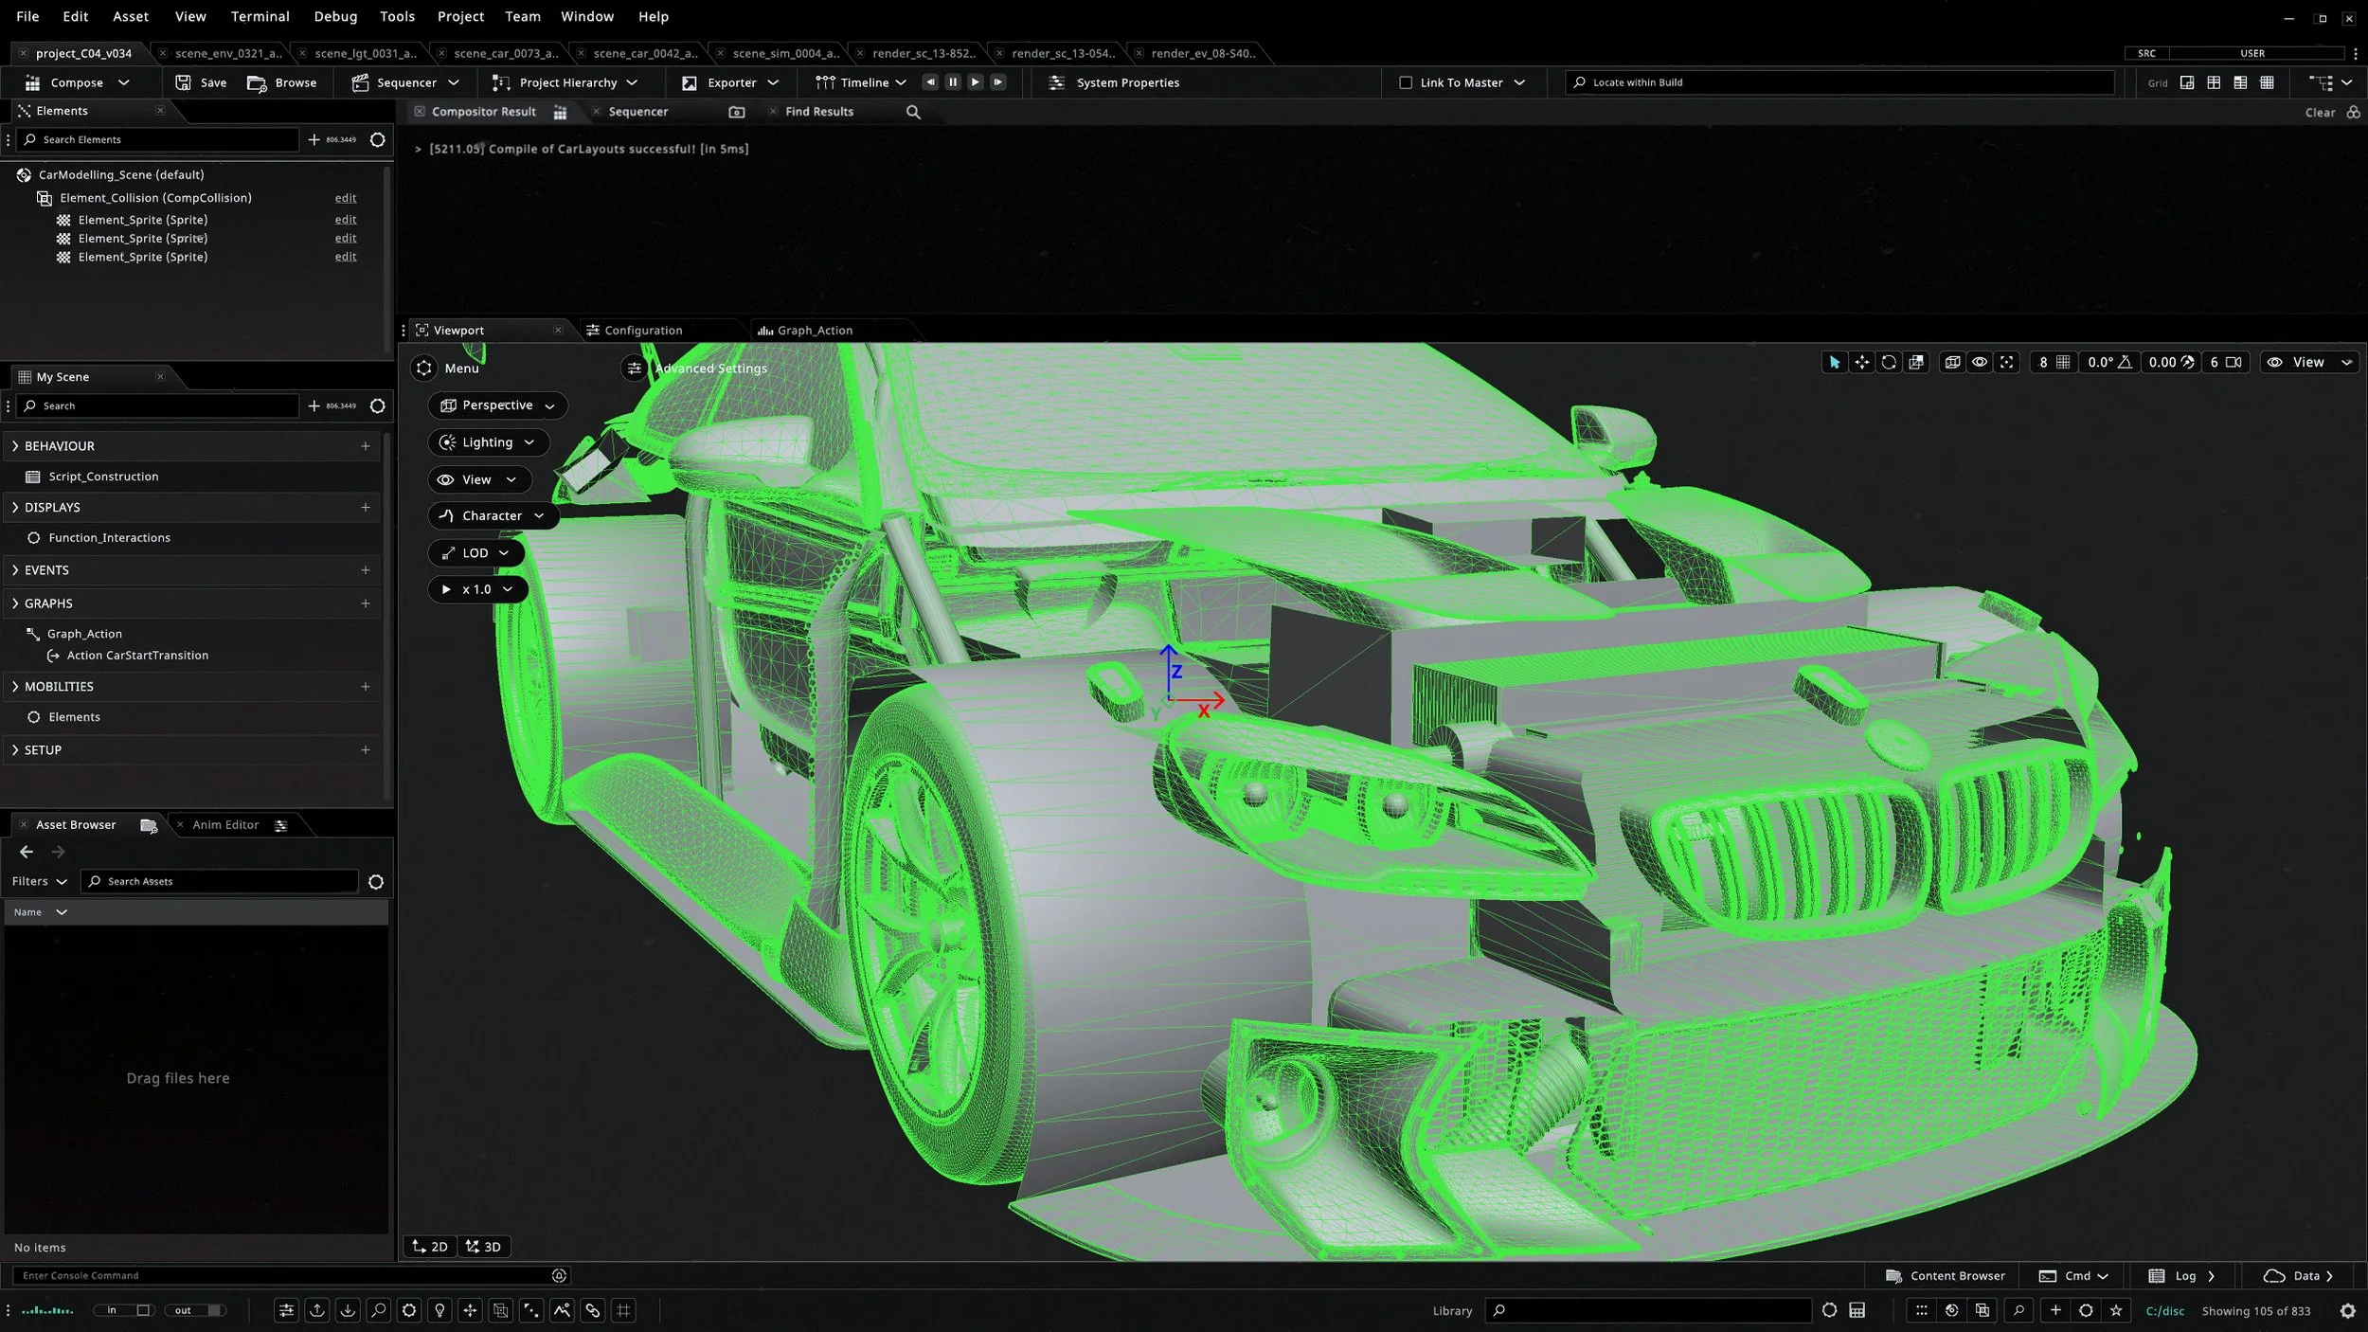Open the x 1.0 playback speed dropdown
The width and height of the screenshot is (2368, 1332).
477,589
